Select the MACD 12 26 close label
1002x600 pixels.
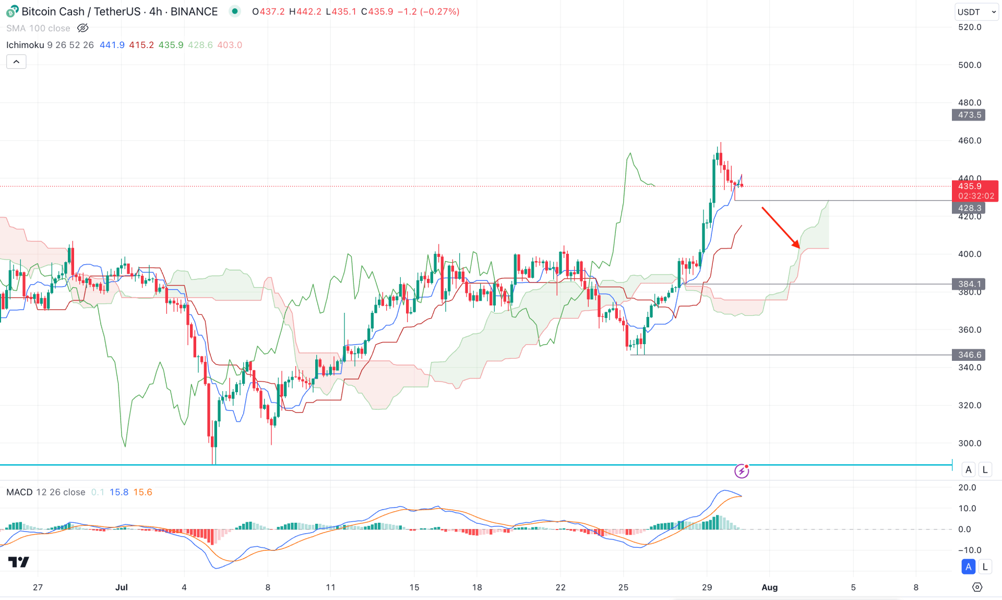[x=46, y=492]
